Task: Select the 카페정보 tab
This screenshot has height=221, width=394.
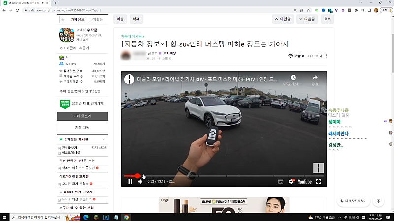Action: click(78, 19)
